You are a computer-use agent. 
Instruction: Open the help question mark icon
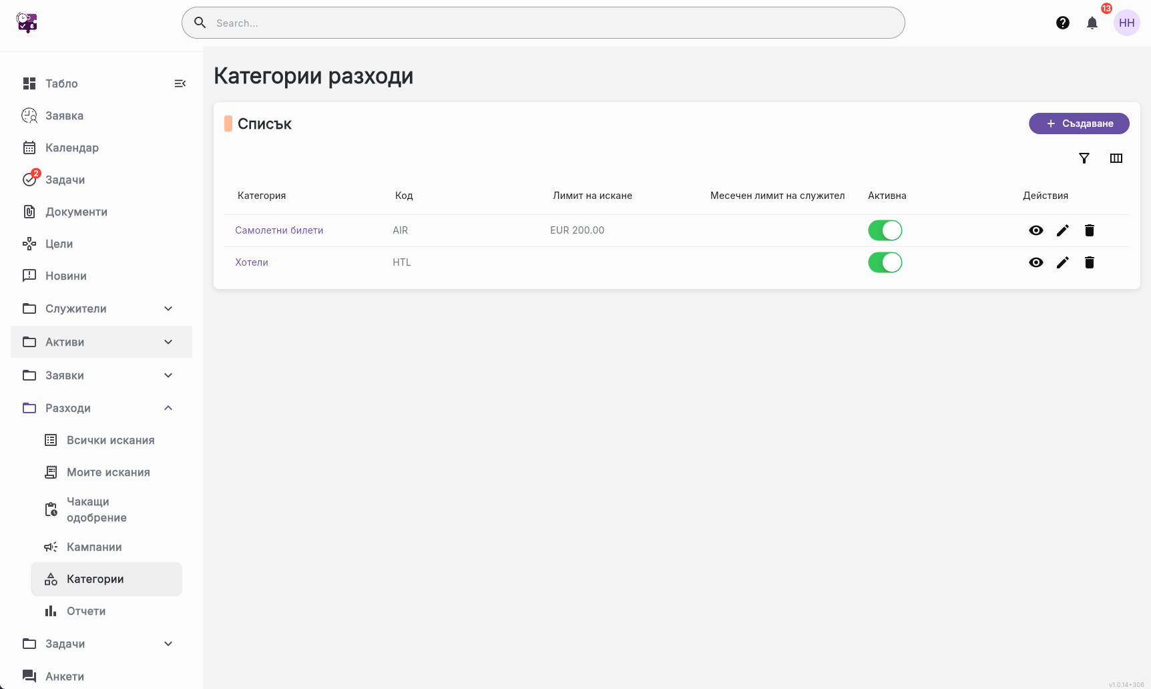click(1063, 23)
